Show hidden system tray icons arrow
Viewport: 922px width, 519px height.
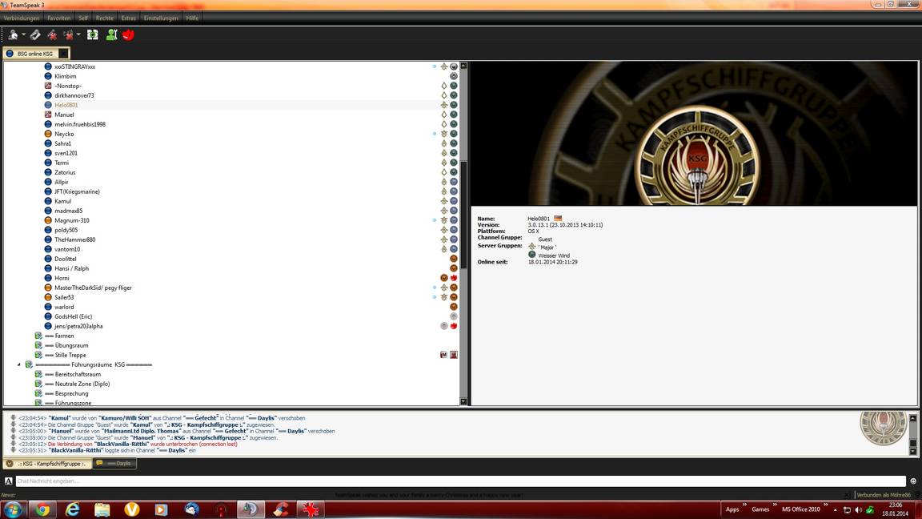click(835, 509)
